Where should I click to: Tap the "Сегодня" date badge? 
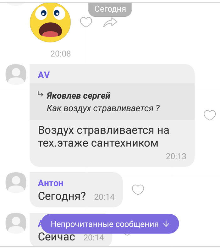(110, 9)
